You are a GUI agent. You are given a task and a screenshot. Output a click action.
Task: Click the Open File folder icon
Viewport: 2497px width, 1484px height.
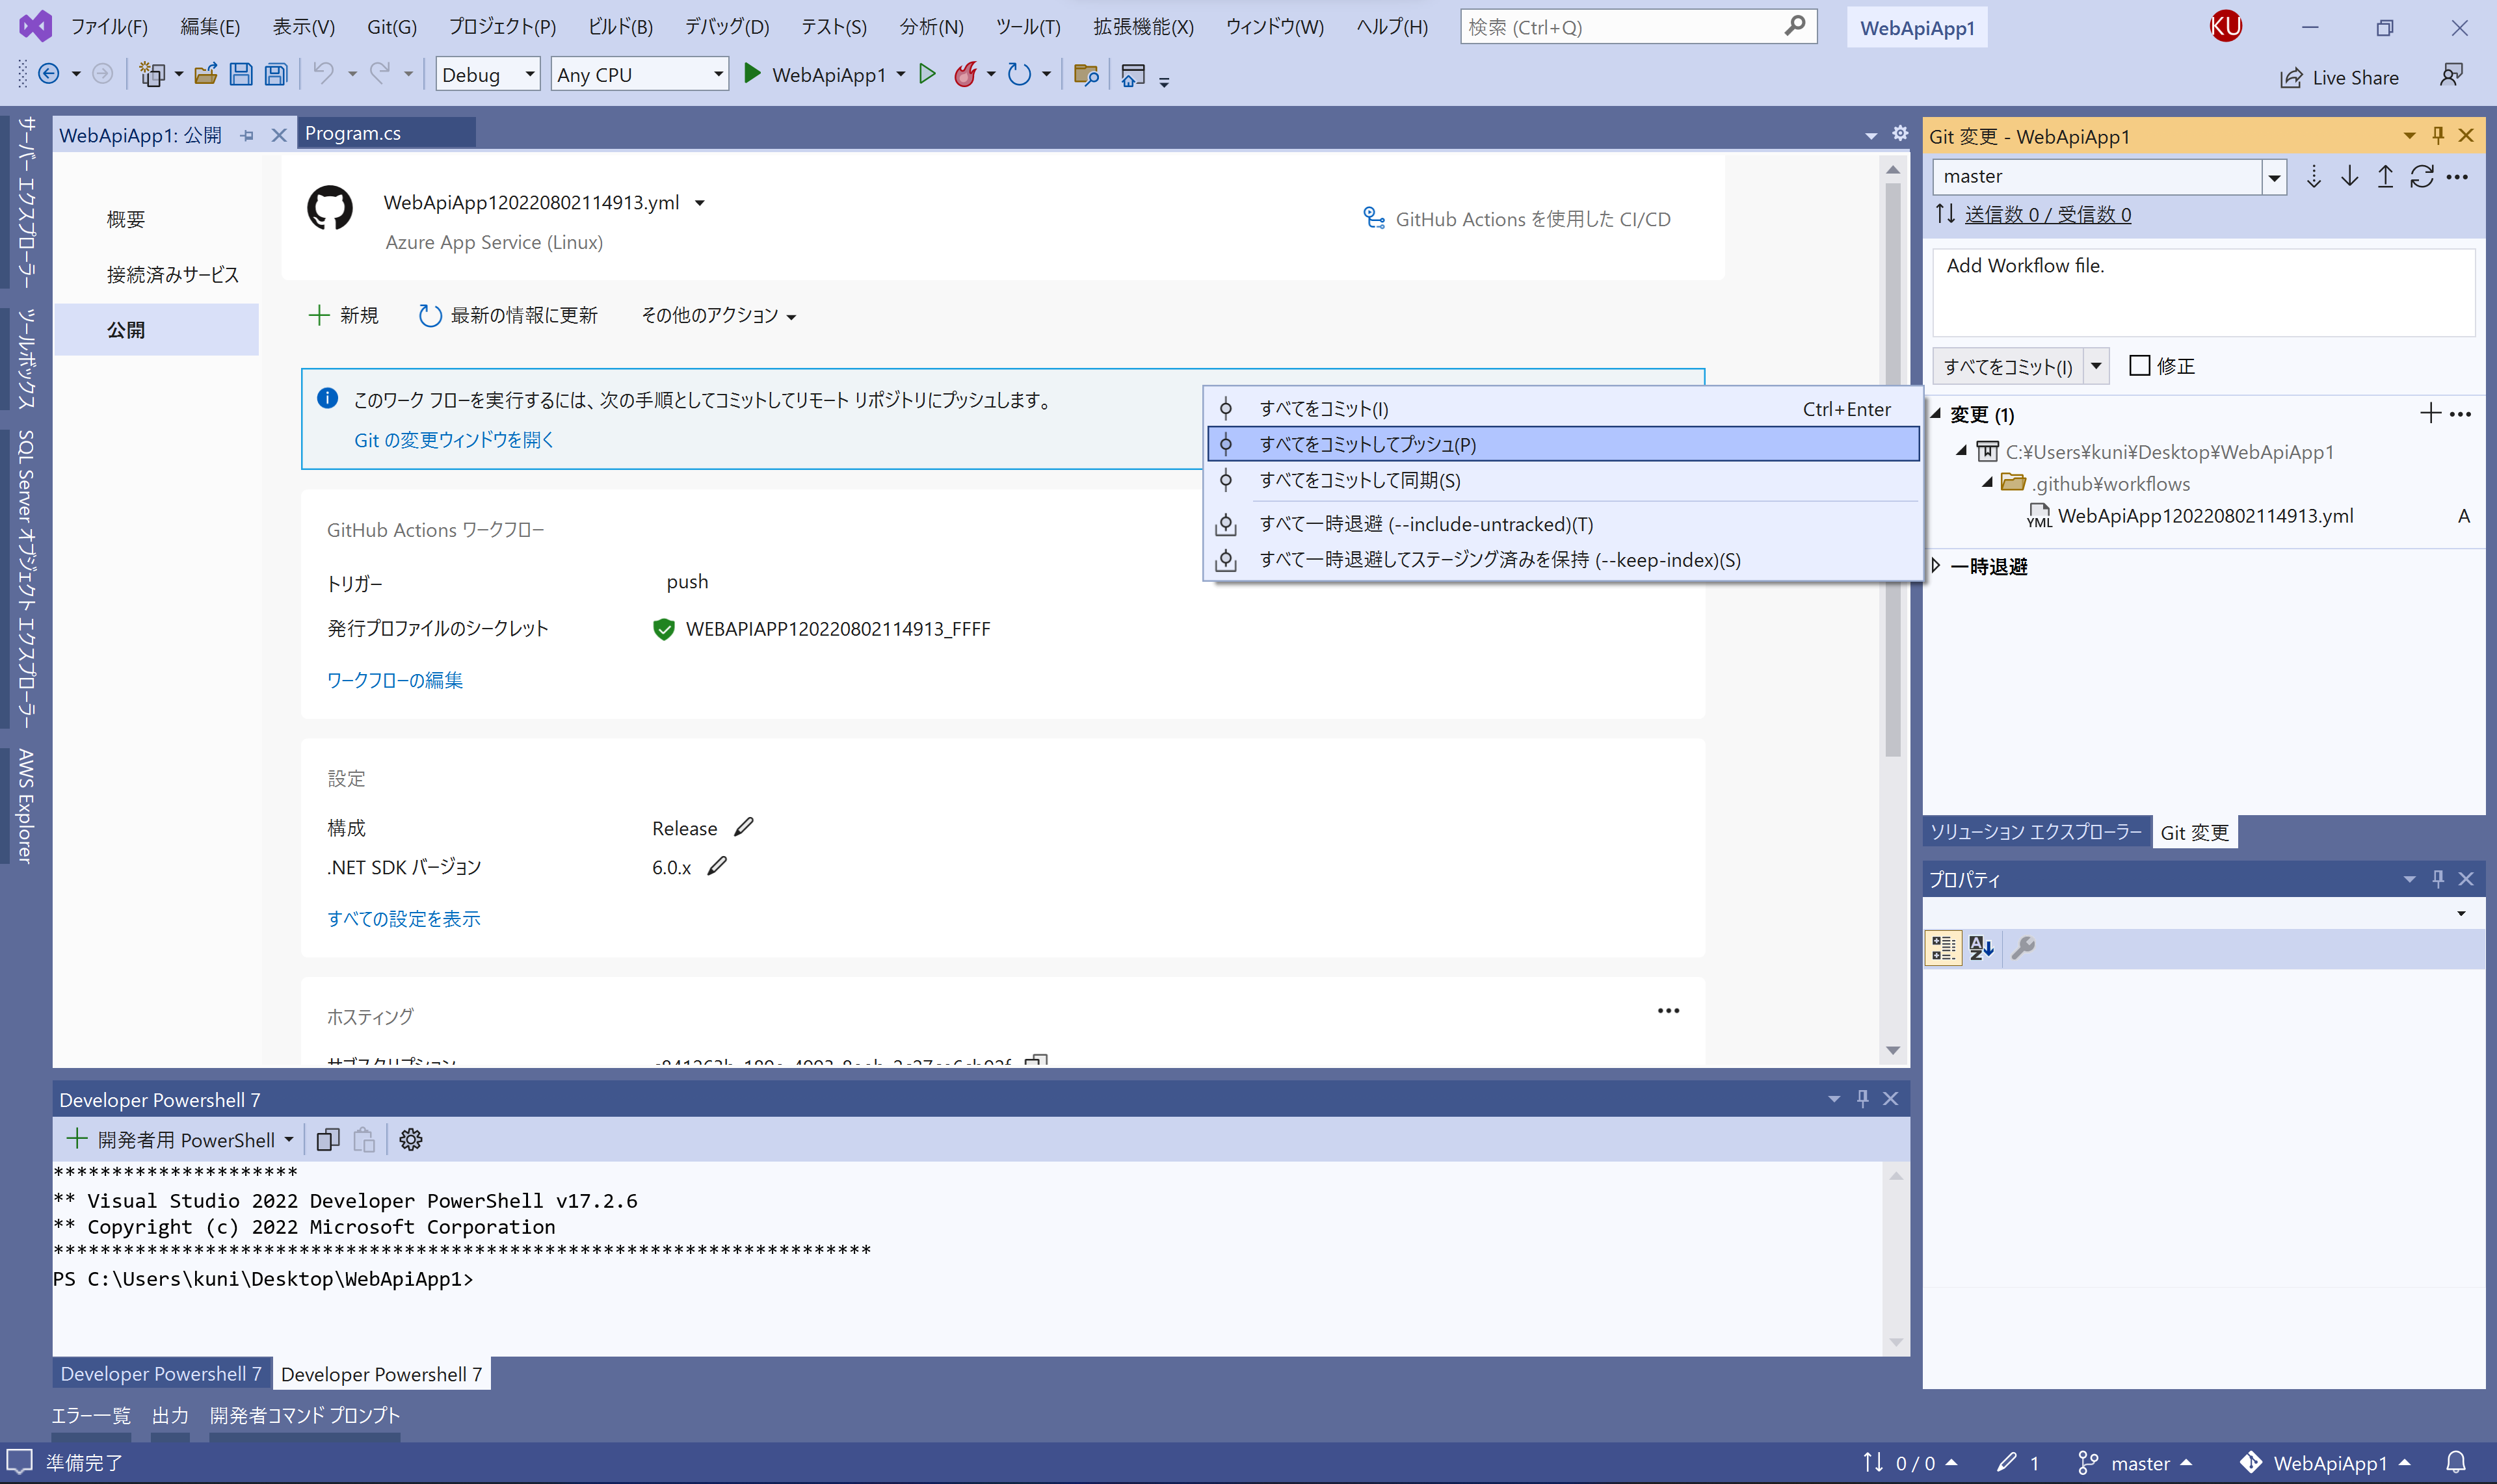pos(206,74)
